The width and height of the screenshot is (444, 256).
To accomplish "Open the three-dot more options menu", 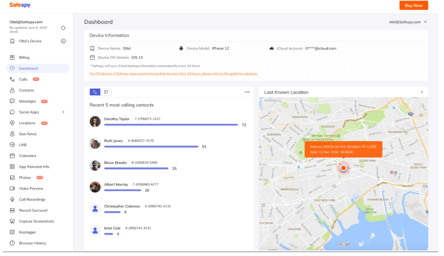I will 247,92.
